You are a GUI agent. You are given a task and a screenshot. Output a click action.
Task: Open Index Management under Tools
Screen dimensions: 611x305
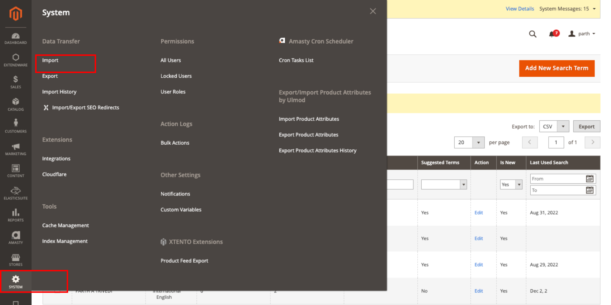pyautogui.click(x=65, y=241)
